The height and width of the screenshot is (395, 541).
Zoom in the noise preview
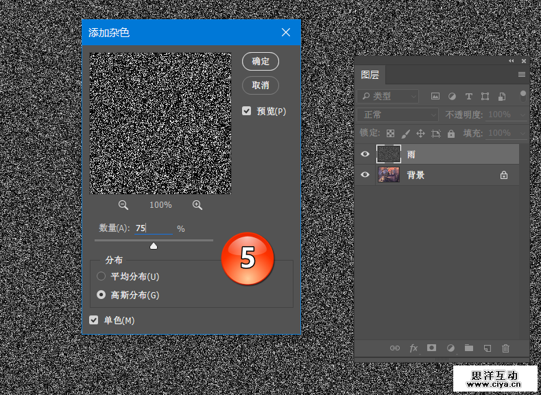(197, 205)
